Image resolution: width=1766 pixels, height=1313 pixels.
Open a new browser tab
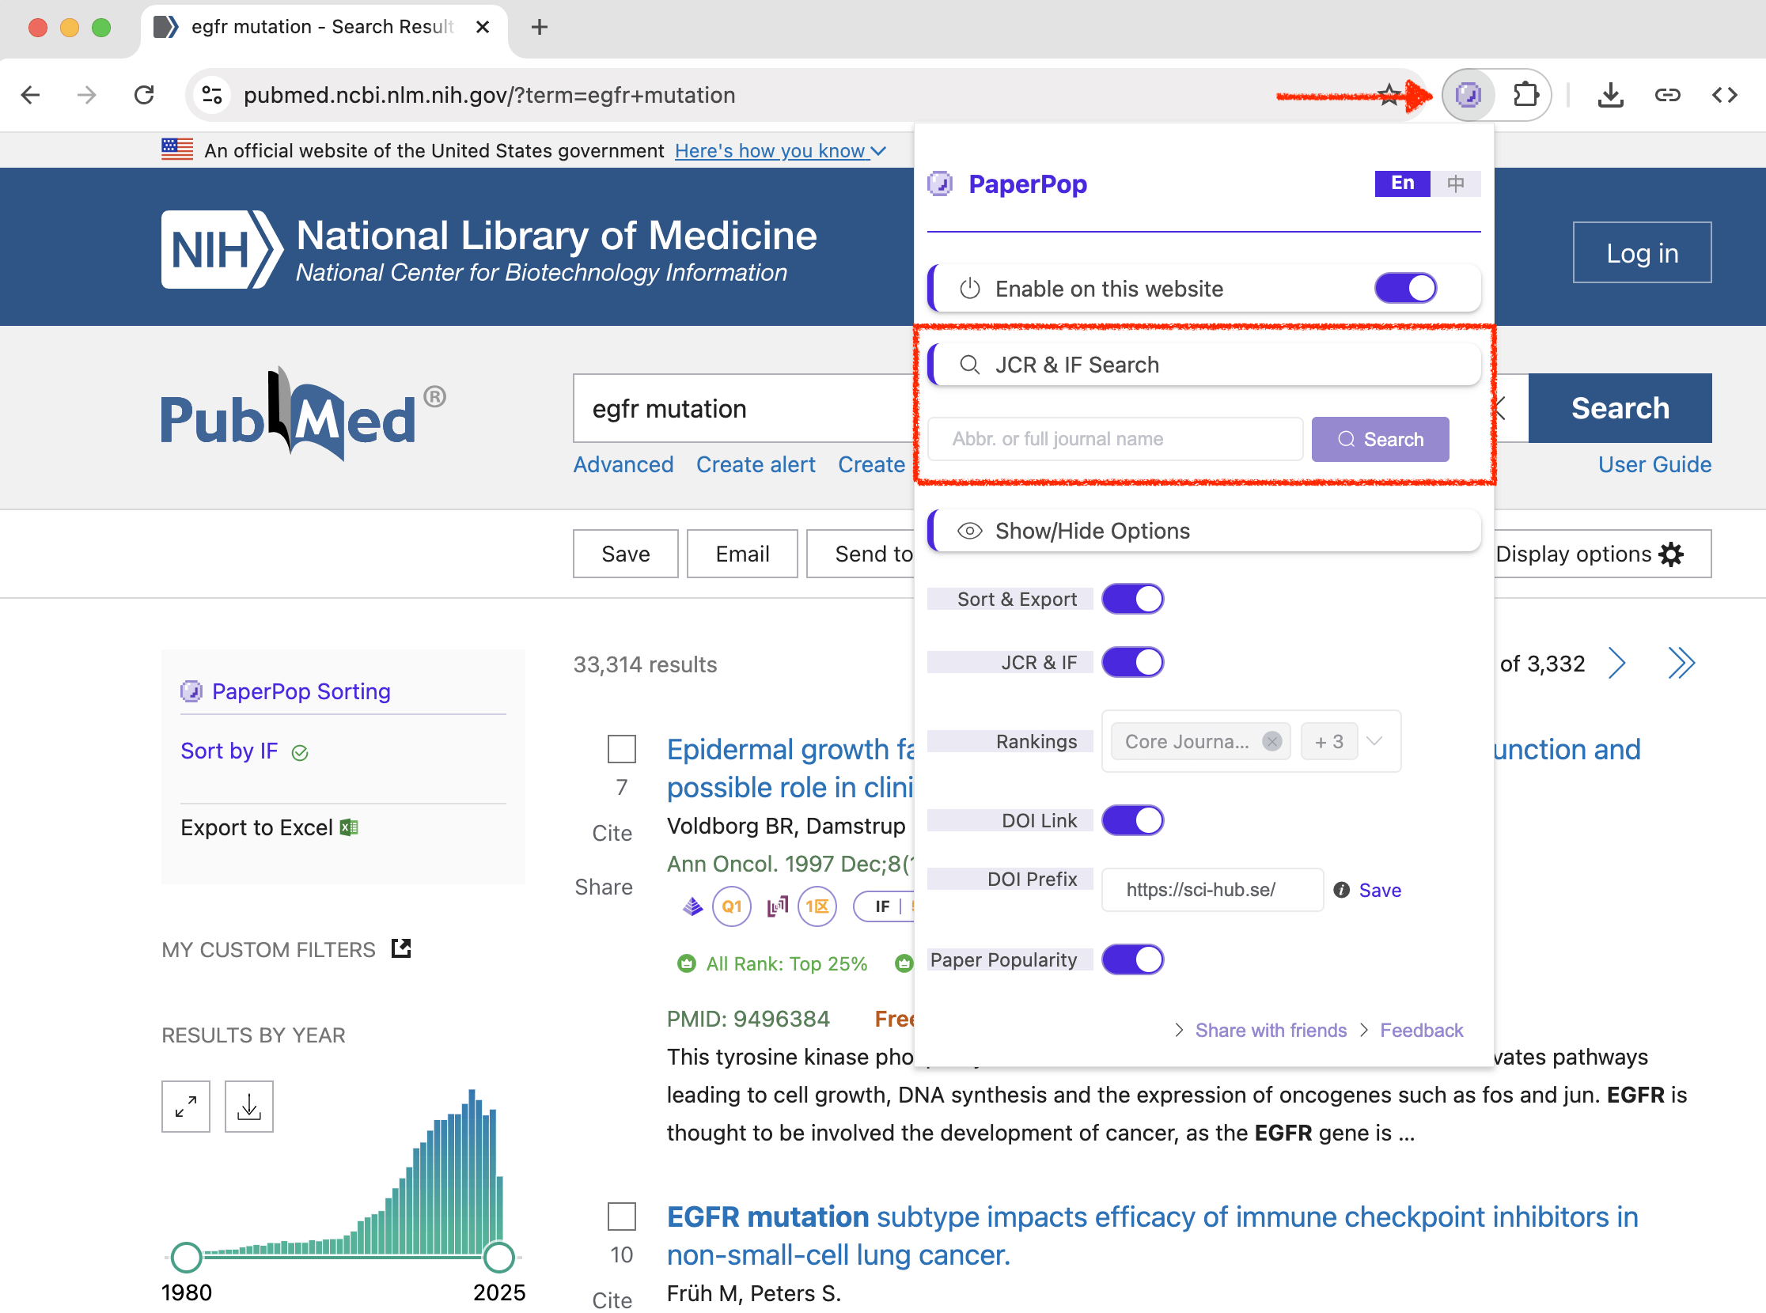[x=539, y=27]
